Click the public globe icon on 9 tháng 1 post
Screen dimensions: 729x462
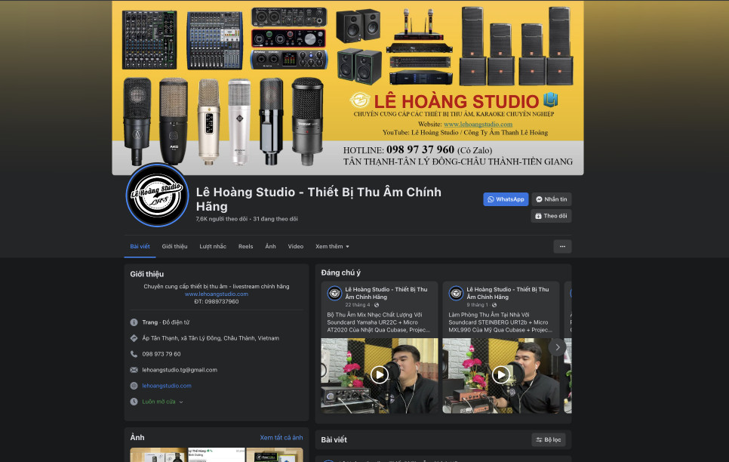494,305
